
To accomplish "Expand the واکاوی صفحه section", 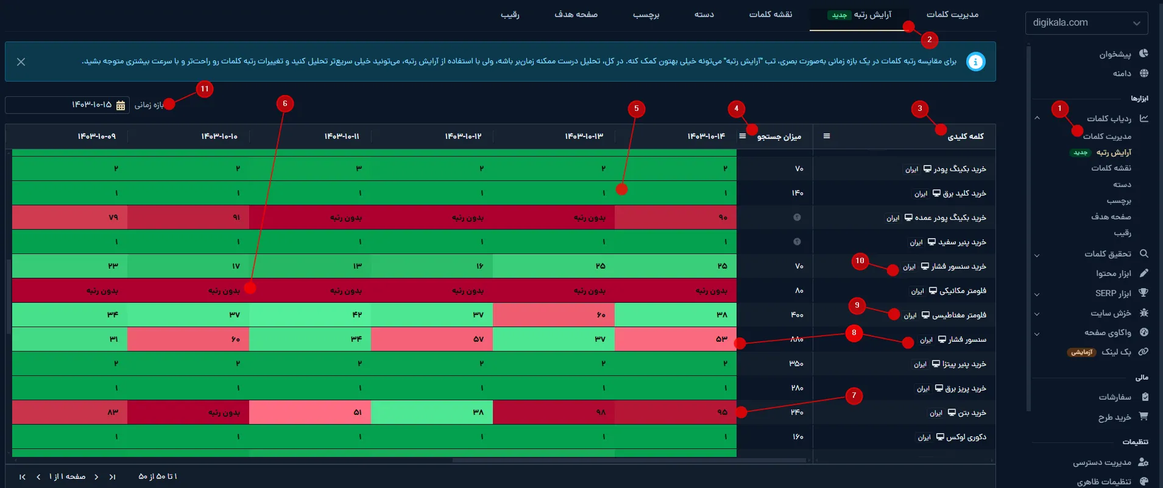I will pos(1037,333).
